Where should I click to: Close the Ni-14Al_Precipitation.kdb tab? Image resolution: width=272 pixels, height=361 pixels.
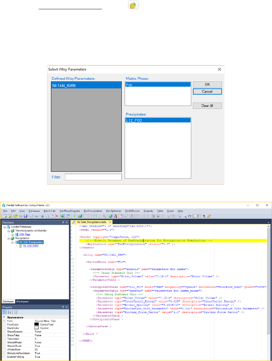click(110, 222)
